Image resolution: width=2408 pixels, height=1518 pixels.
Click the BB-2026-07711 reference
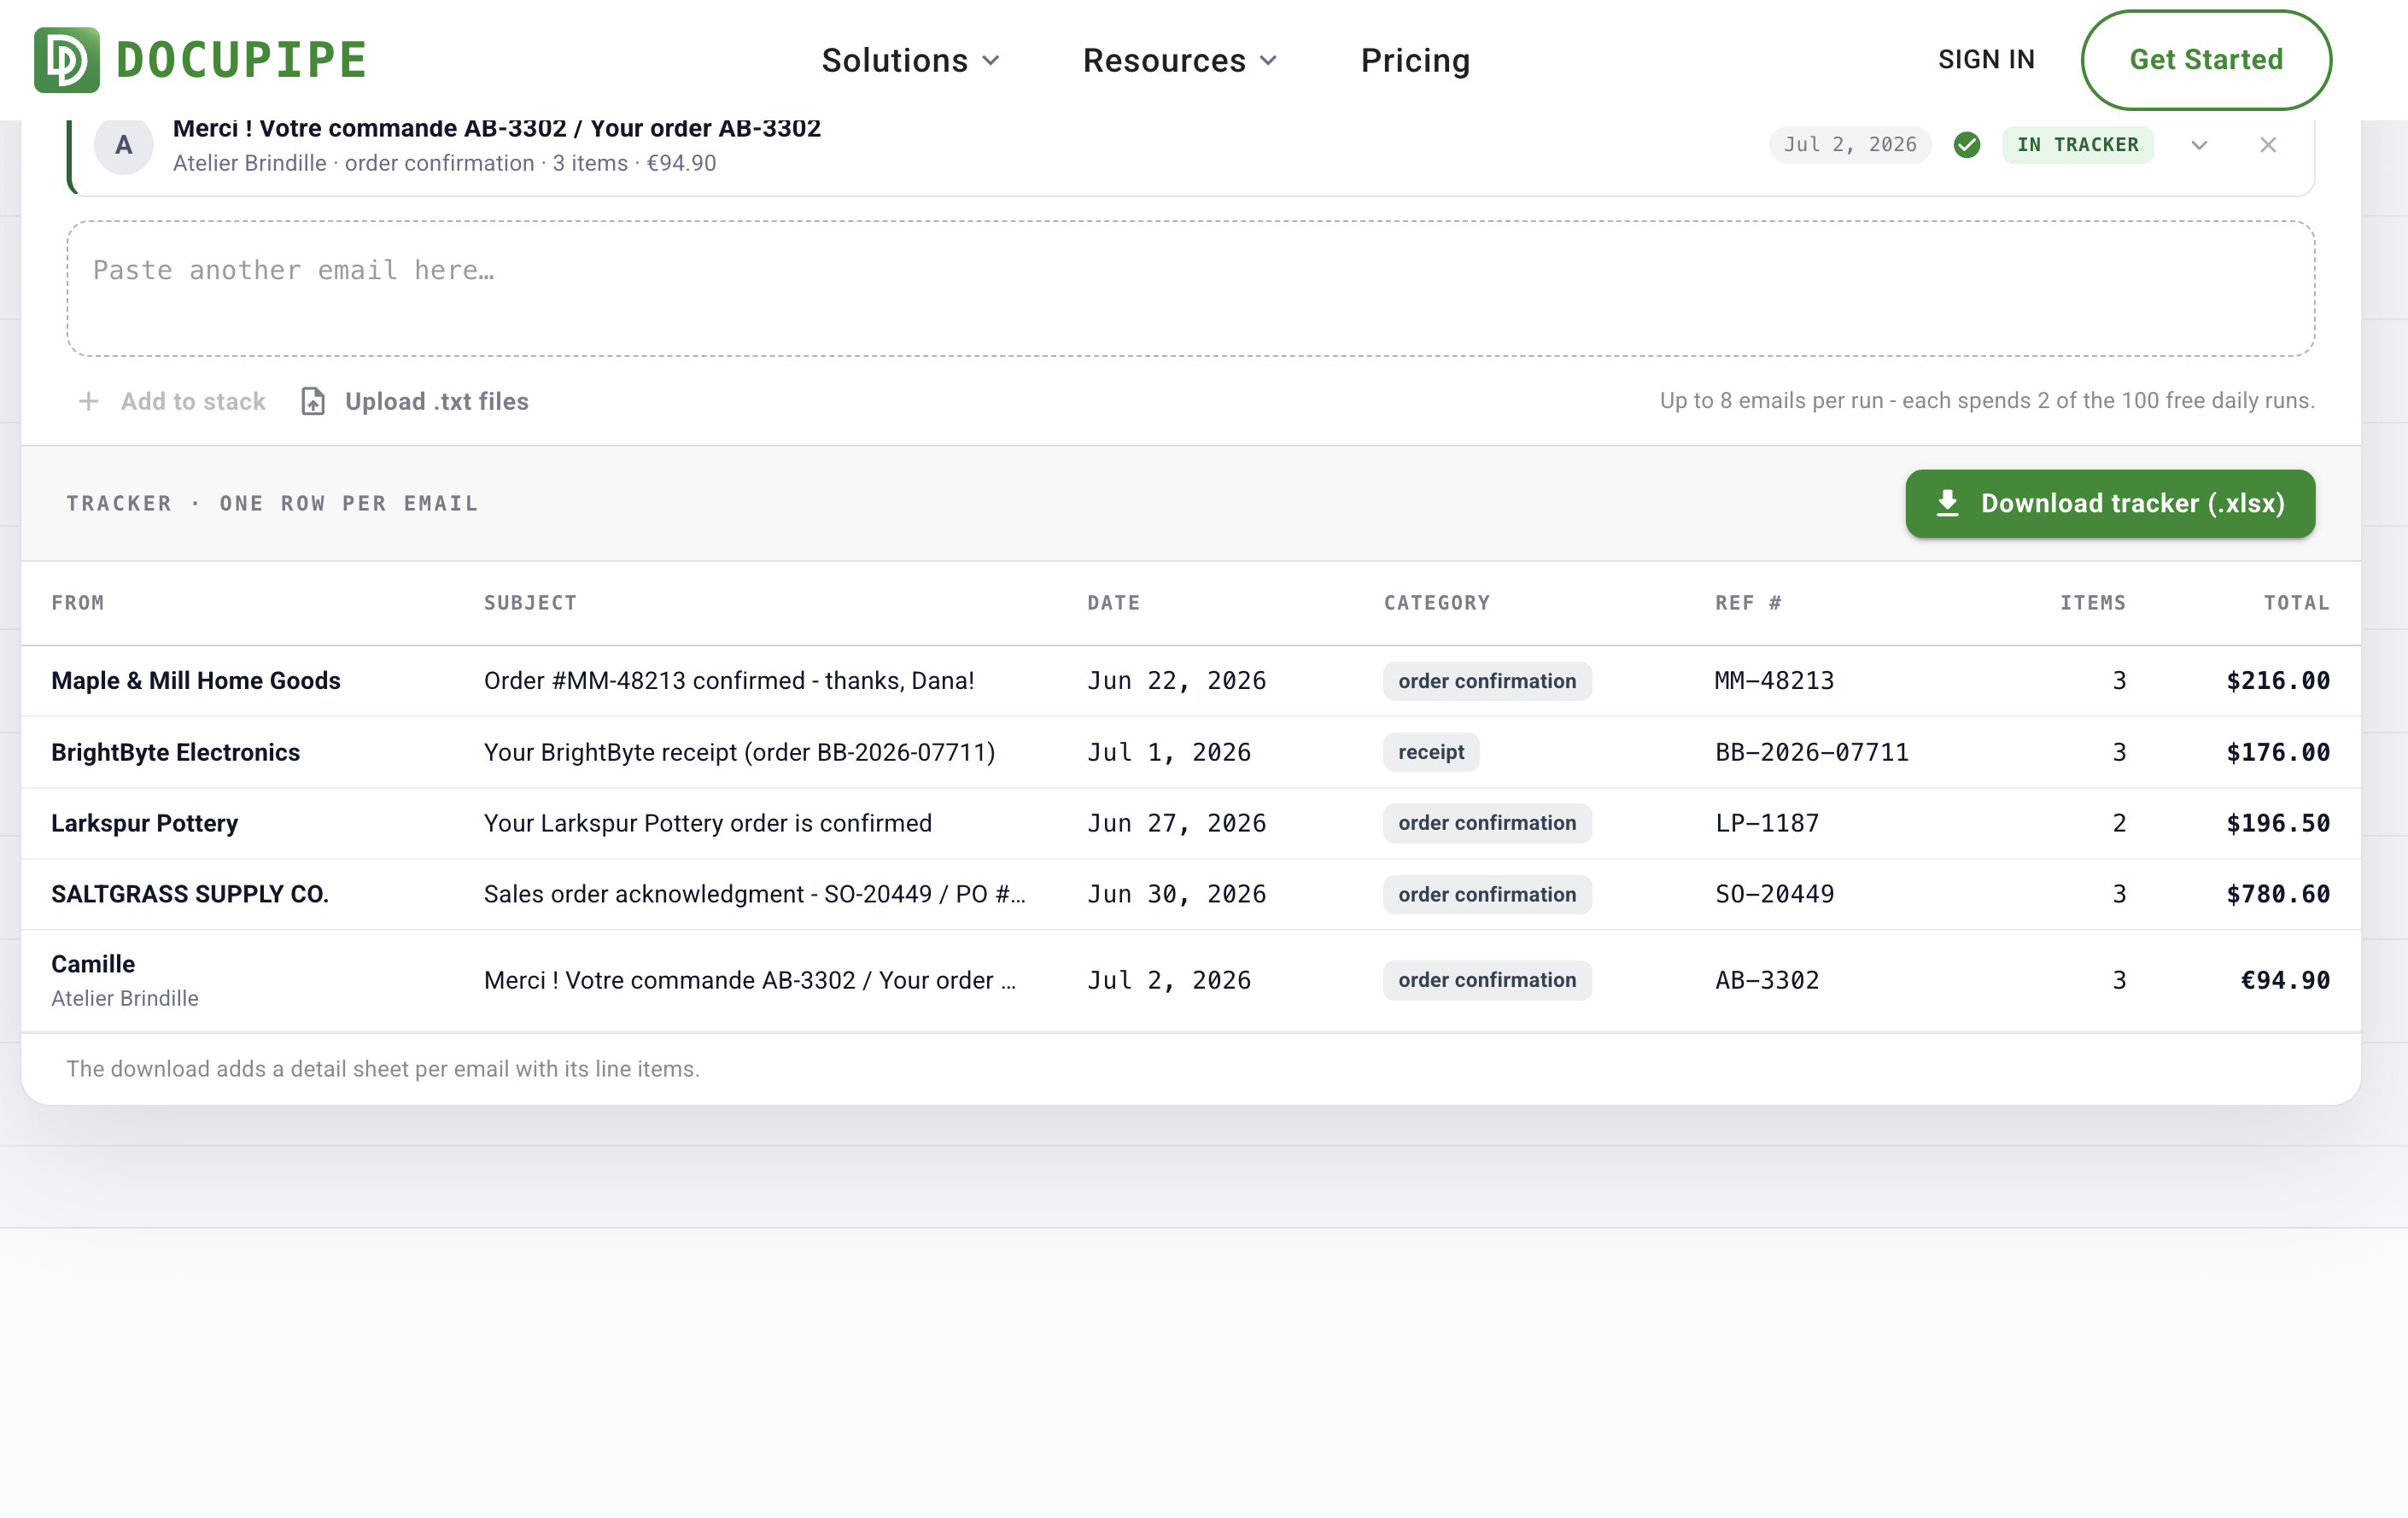click(x=1811, y=752)
